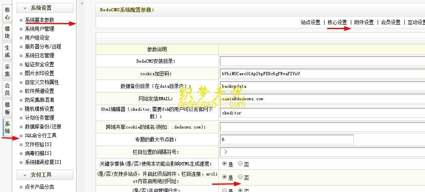Switch to 会员设置 configuration tab

point(391,22)
